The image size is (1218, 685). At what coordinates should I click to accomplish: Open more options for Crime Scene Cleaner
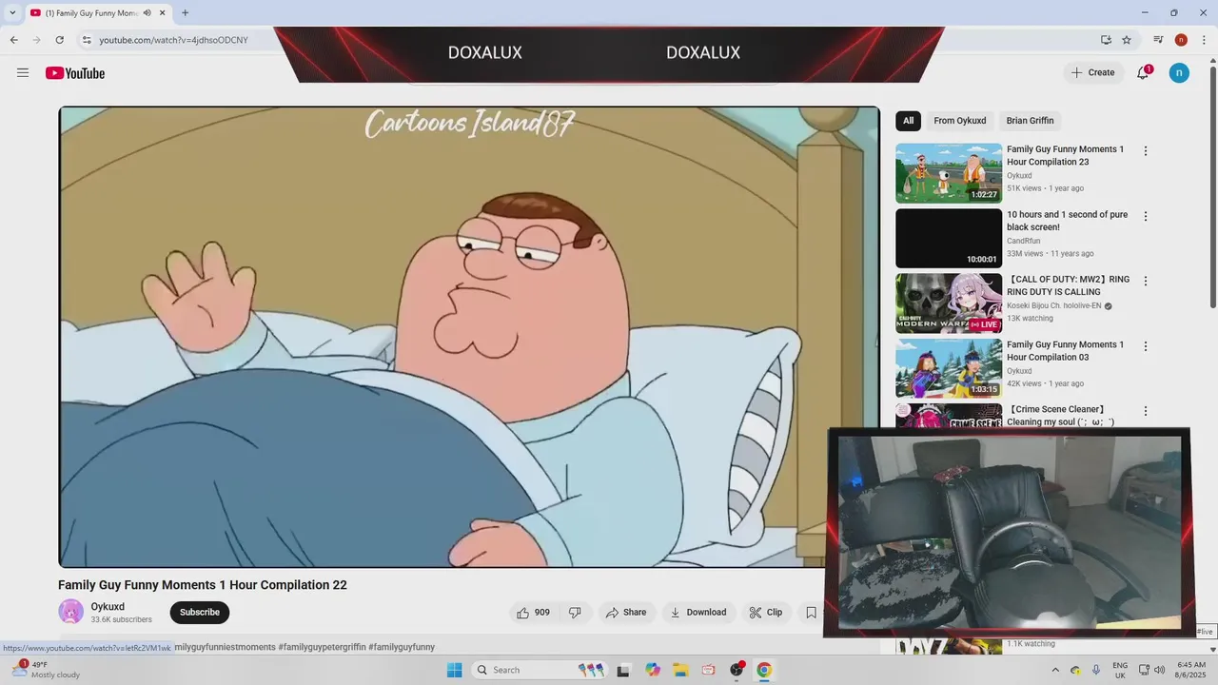pos(1146,411)
